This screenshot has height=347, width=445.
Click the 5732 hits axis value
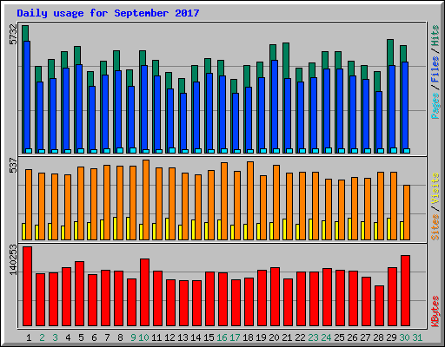[13, 34]
